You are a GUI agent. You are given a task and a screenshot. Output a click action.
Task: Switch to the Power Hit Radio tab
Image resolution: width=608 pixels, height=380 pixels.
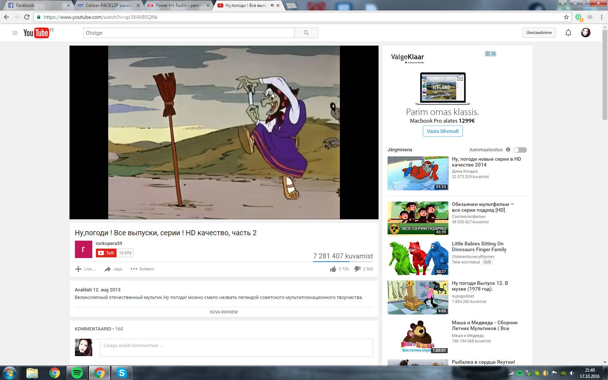(177, 5)
